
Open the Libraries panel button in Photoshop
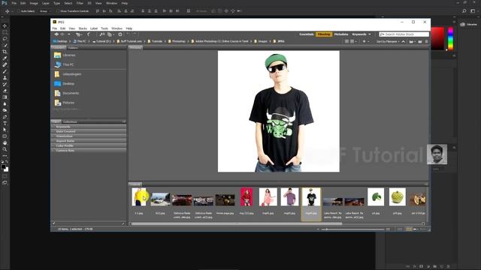coord(468,24)
